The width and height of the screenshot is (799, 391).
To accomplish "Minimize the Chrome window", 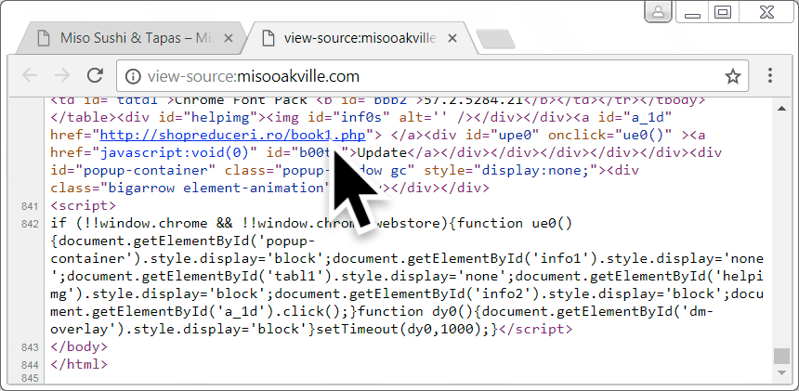I will point(693,12).
